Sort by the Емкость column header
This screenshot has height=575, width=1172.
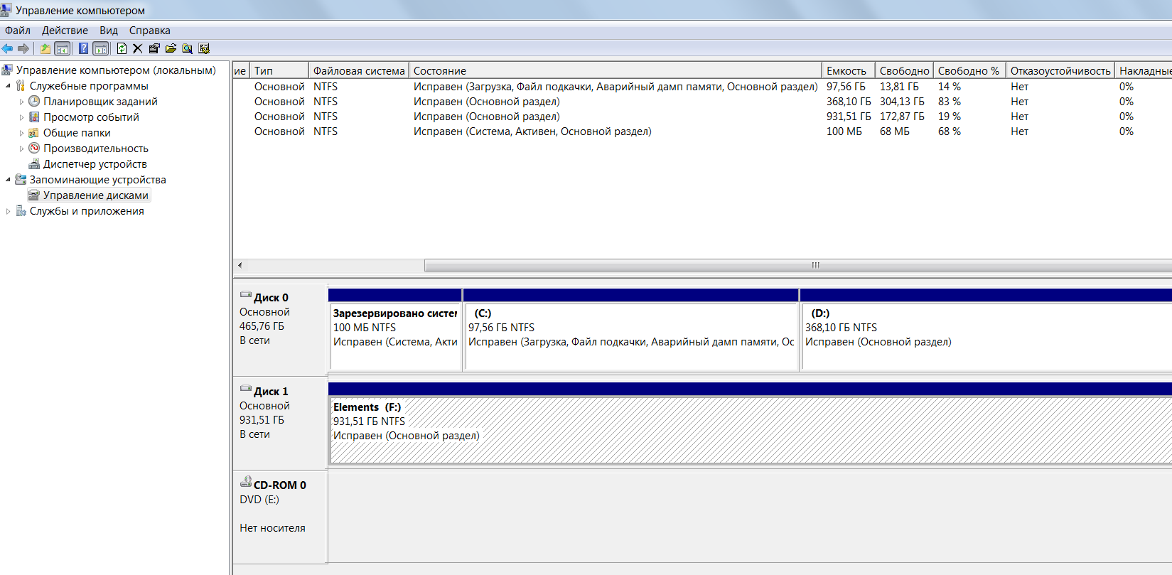pos(848,70)
